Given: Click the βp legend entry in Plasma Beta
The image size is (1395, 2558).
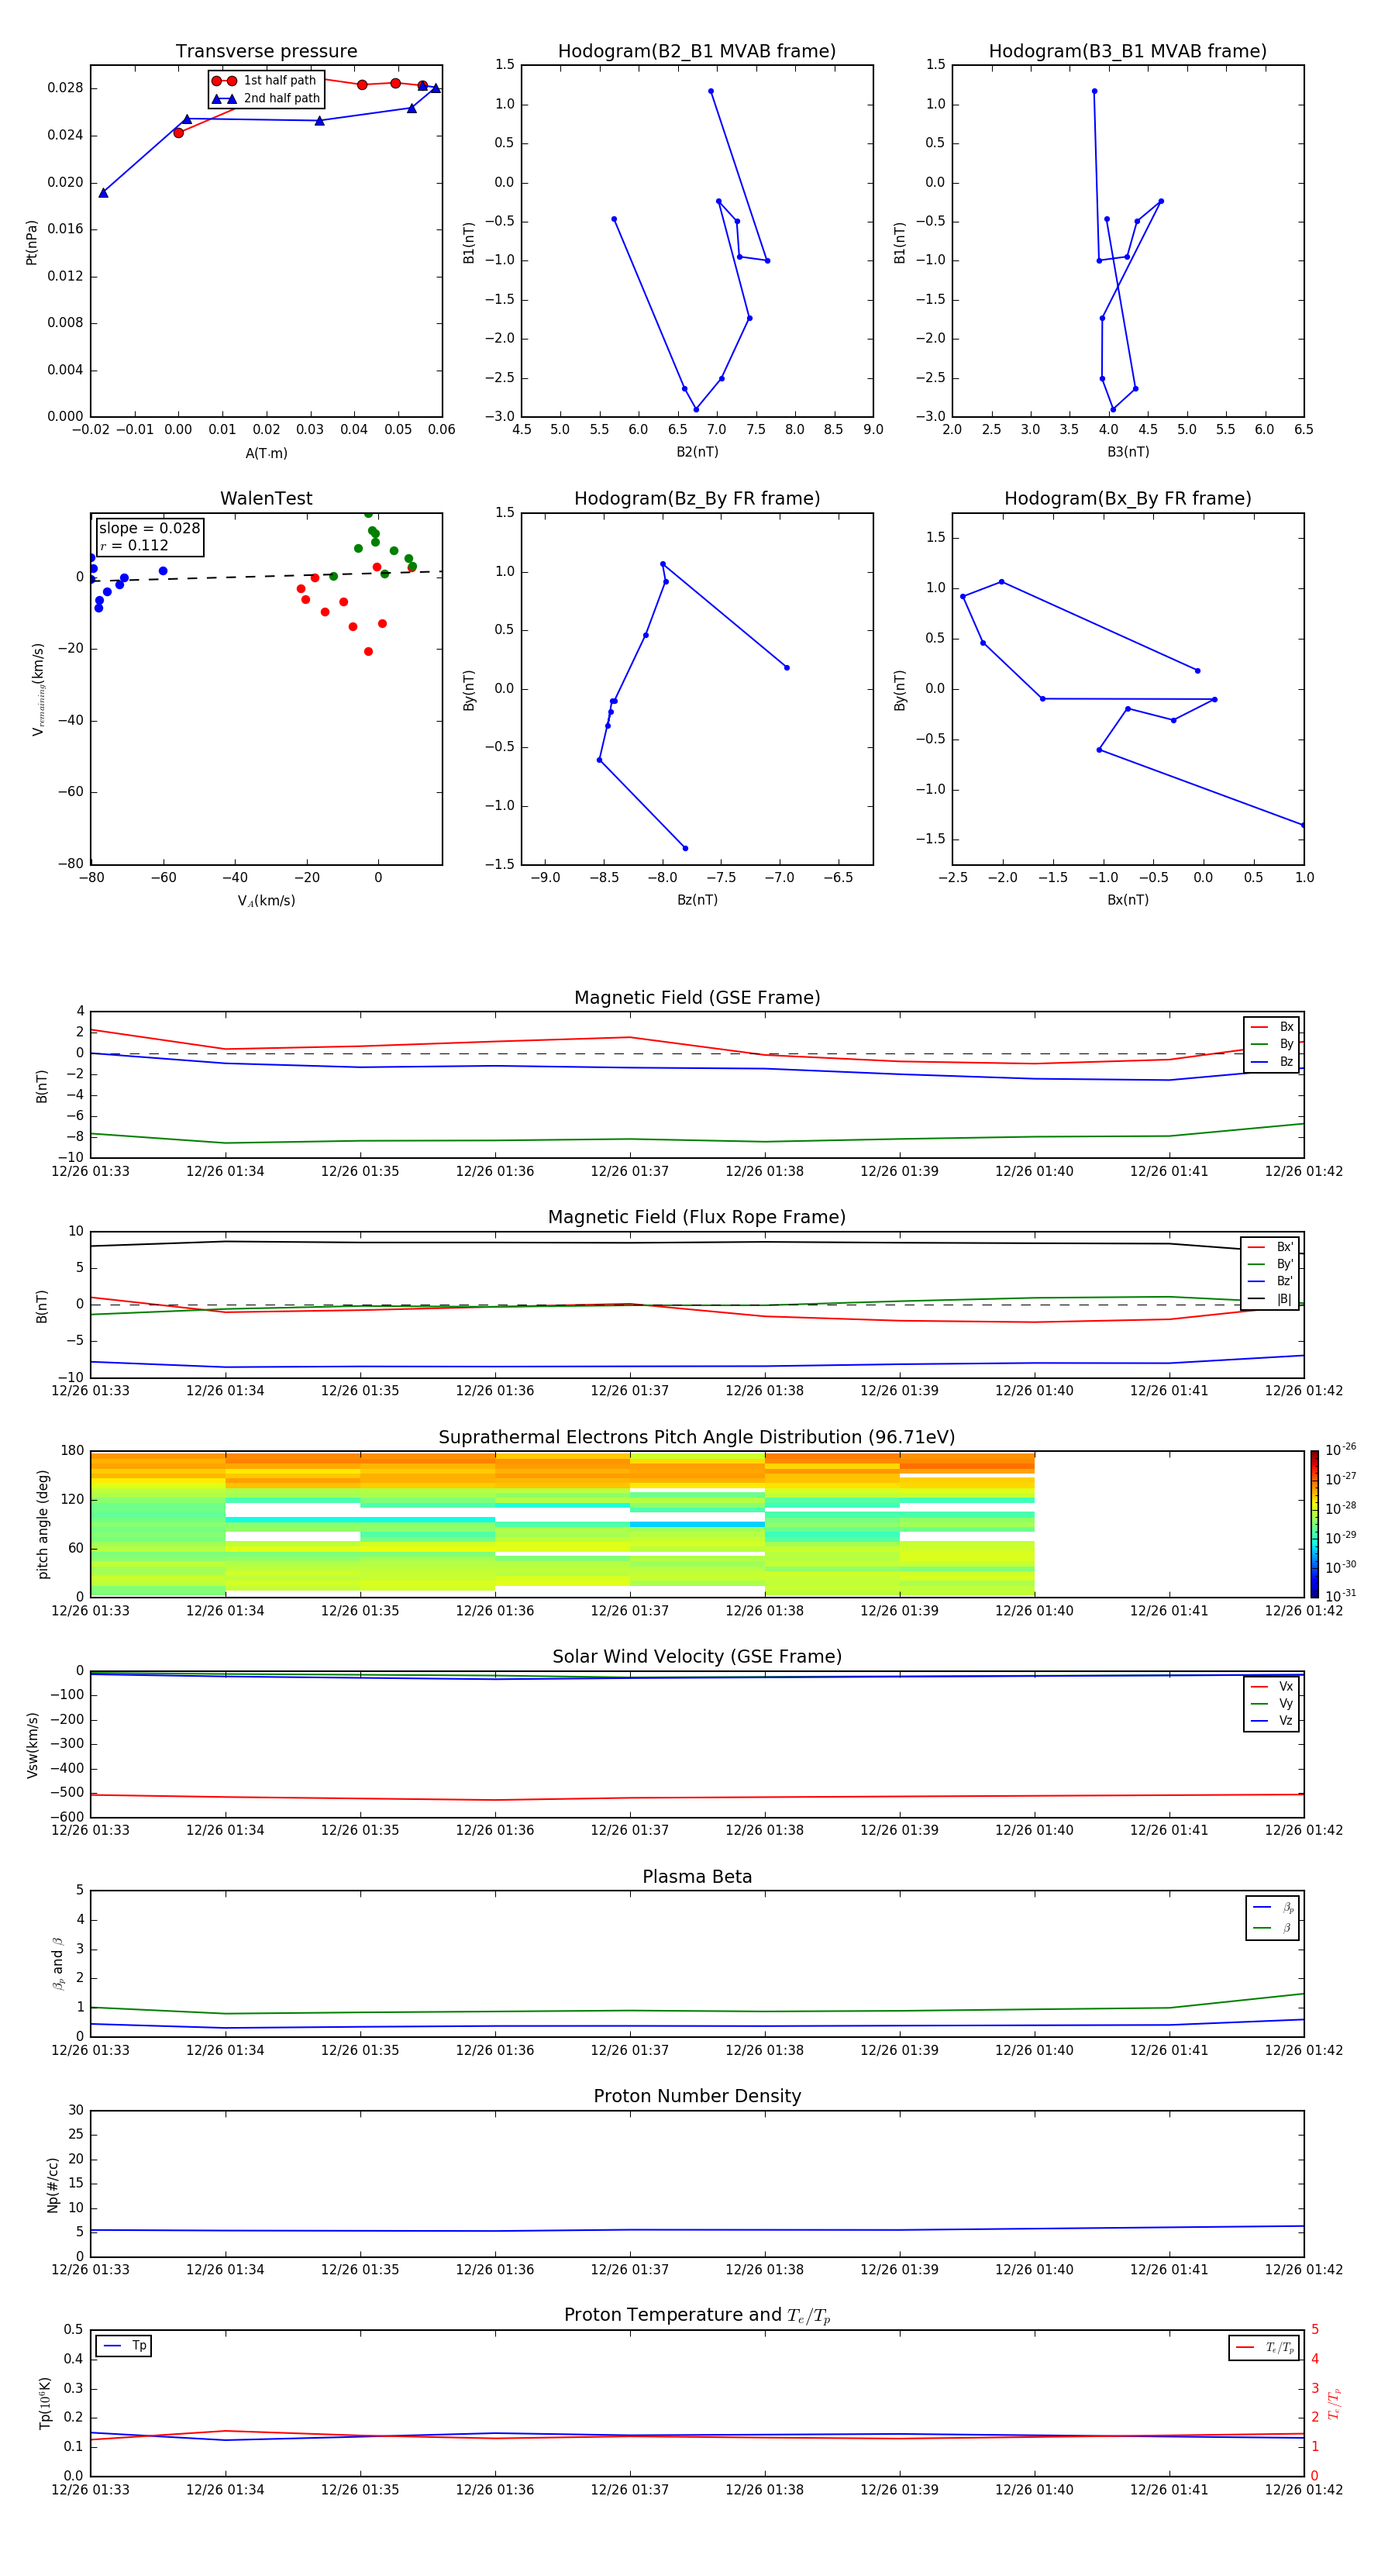Looking at the screenshot, I should pyautogui.click(x=1273, y=1908).
